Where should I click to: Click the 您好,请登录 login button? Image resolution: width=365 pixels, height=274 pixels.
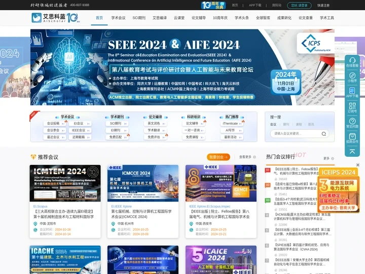click(x=299, y=6)
